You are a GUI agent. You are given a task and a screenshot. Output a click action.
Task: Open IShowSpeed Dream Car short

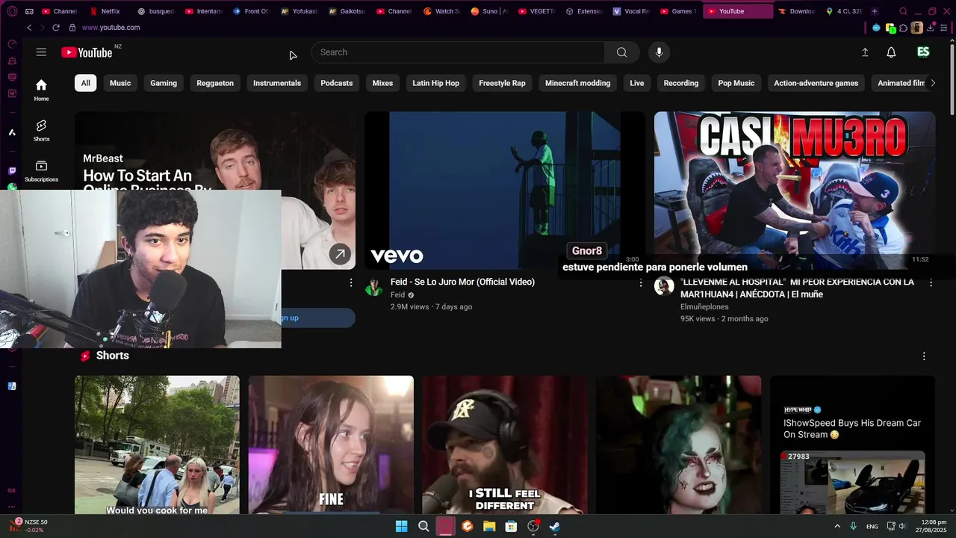coord(852,445)
